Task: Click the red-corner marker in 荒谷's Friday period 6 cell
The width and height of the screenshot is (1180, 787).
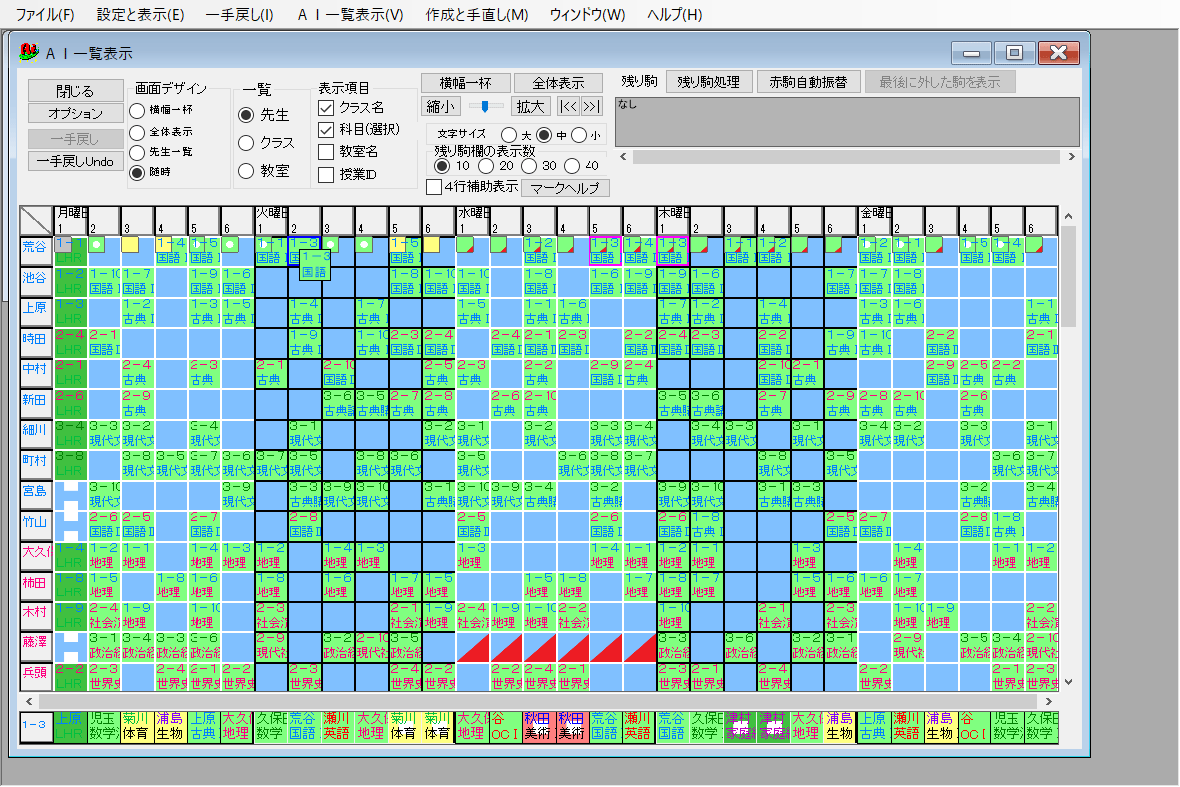Action: click(1034, 244)
